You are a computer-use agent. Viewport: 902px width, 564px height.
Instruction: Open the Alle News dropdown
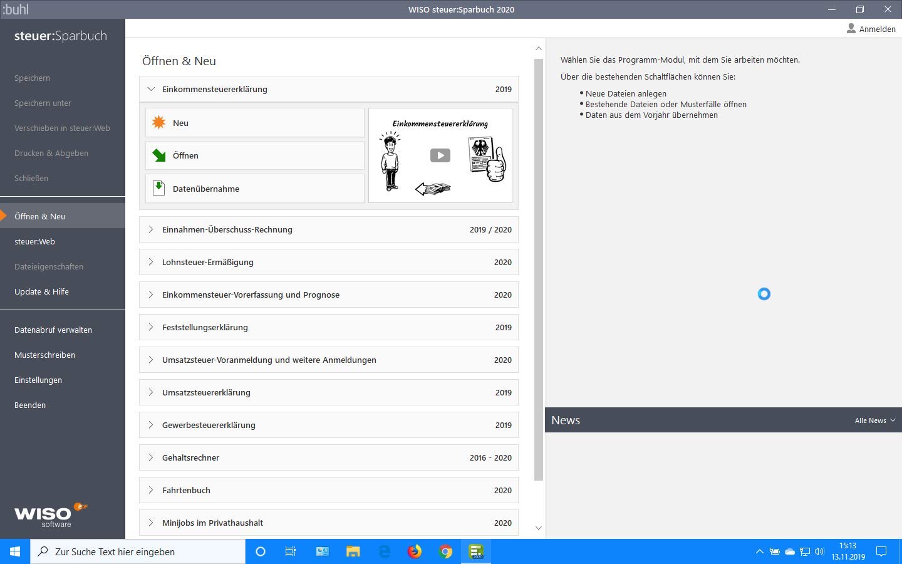[x=875, y=420]
